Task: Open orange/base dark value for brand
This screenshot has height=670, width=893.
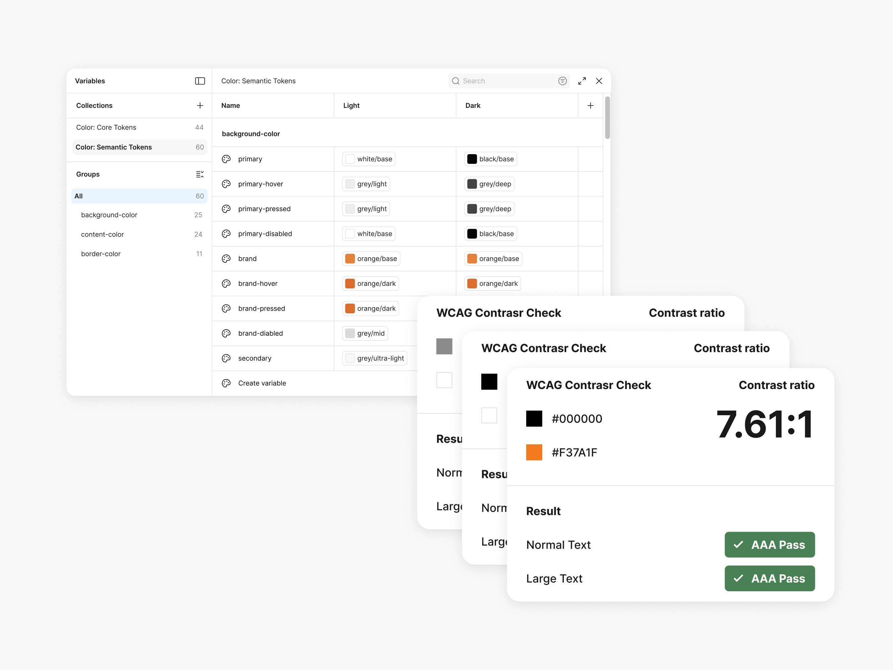Action: pos(493,258)
